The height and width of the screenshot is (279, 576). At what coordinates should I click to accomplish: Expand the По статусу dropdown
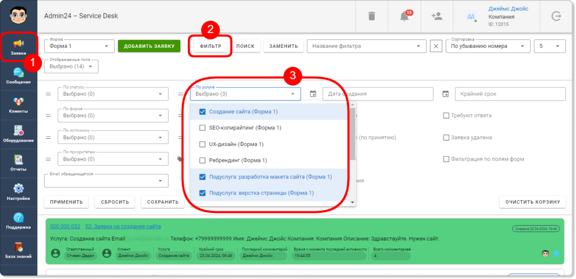pos(113,94)
